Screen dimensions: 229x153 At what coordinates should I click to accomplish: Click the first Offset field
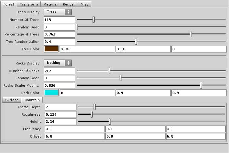click(75, 136)
